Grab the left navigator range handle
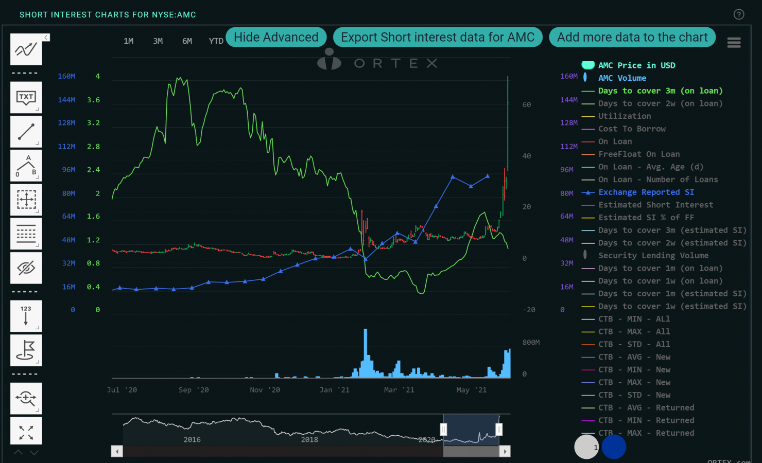Screen dimensions: 762x463 pos(443,429)
